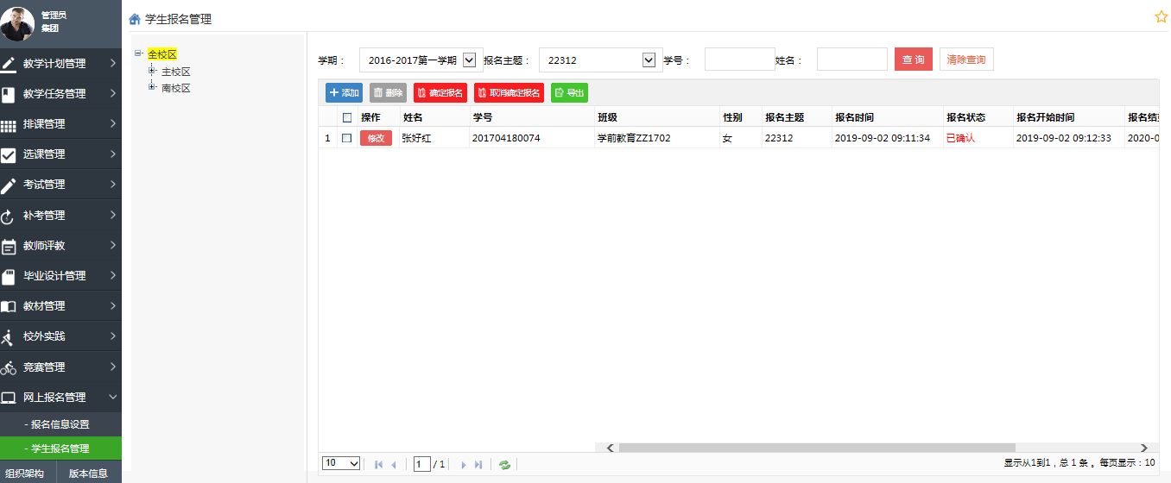Click the 教师评教 calendar icon
This screenshot has height=483, width=1171.
point(9,247)
